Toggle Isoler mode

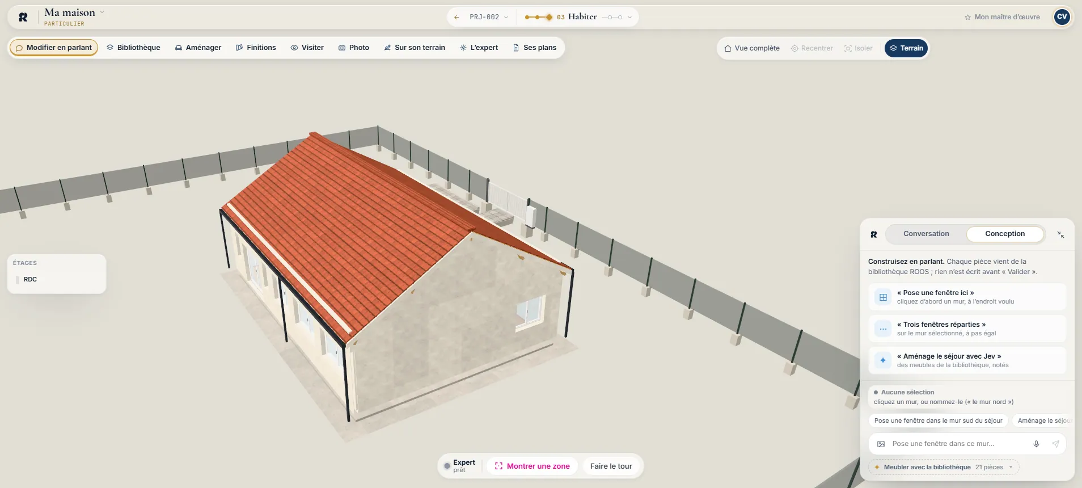859,48
